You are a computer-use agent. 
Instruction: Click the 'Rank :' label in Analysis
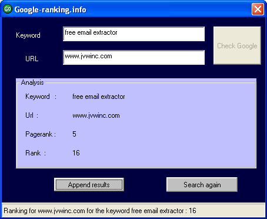tap(35, 153)
